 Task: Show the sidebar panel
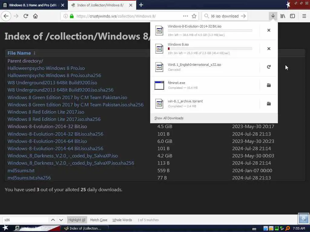[292, 16]
